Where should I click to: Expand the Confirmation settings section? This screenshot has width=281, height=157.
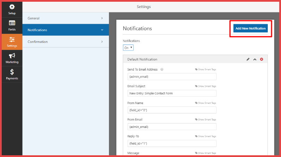coord(65,42)
